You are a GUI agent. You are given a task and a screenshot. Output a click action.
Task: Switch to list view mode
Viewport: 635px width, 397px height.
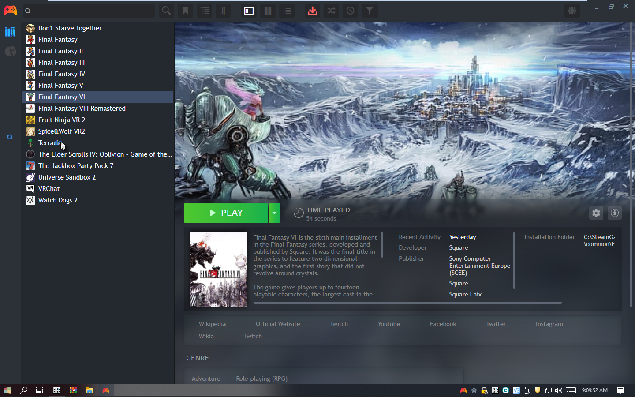[x=287, y=11]
